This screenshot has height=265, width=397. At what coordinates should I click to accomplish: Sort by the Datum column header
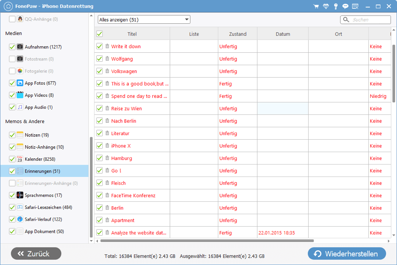[283, 34]
